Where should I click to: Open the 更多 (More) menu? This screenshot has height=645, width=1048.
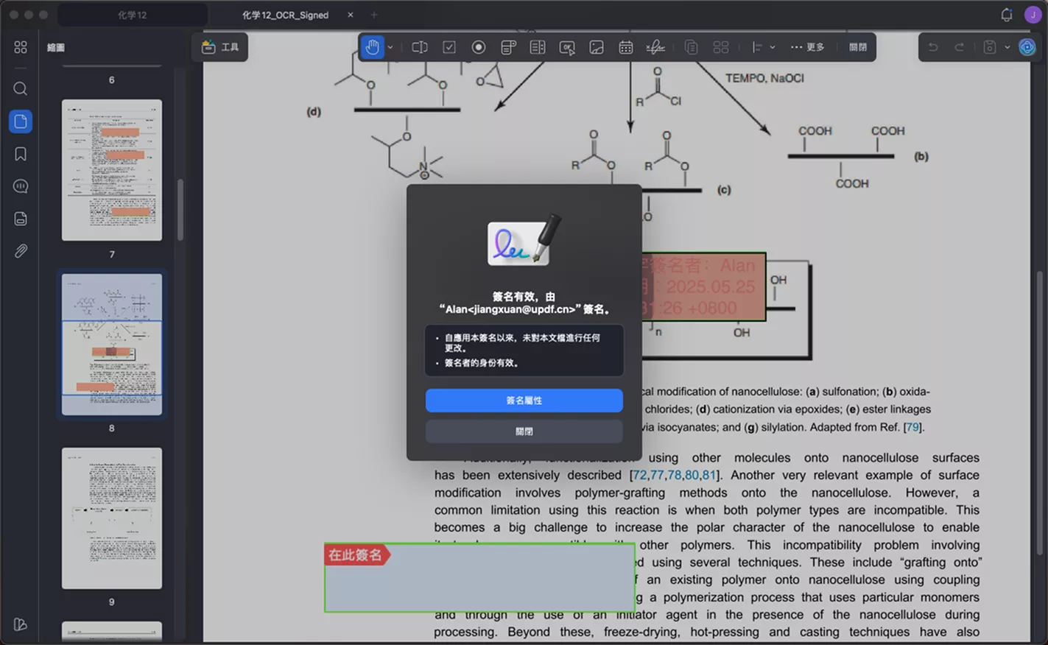pos(807,47)
